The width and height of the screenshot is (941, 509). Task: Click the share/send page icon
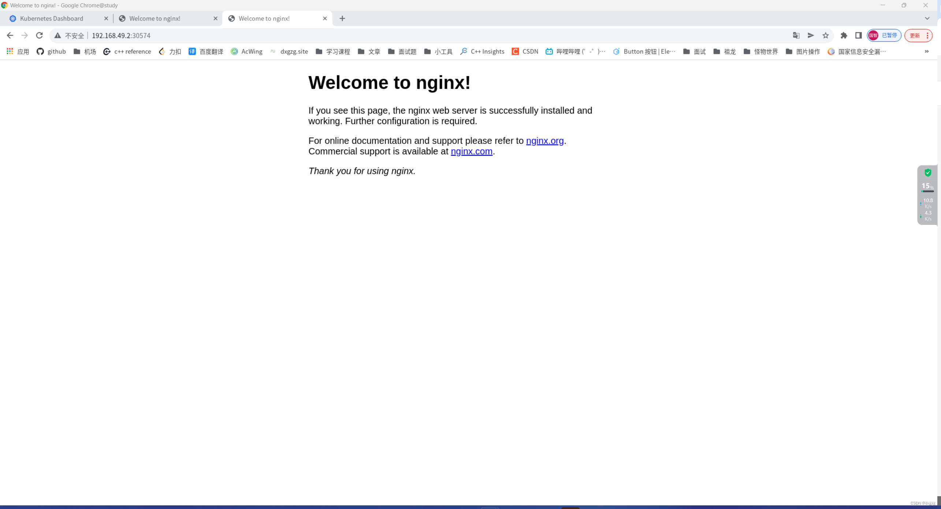coord(811,36)
